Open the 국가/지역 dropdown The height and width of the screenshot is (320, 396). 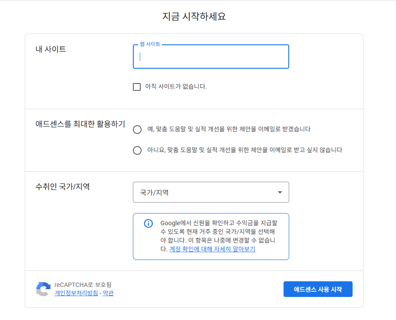pos(211,192)
